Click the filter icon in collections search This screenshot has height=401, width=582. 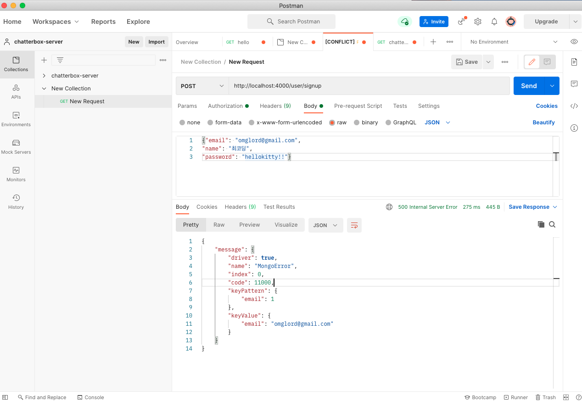pyautogui.click(x=60, y=60)
